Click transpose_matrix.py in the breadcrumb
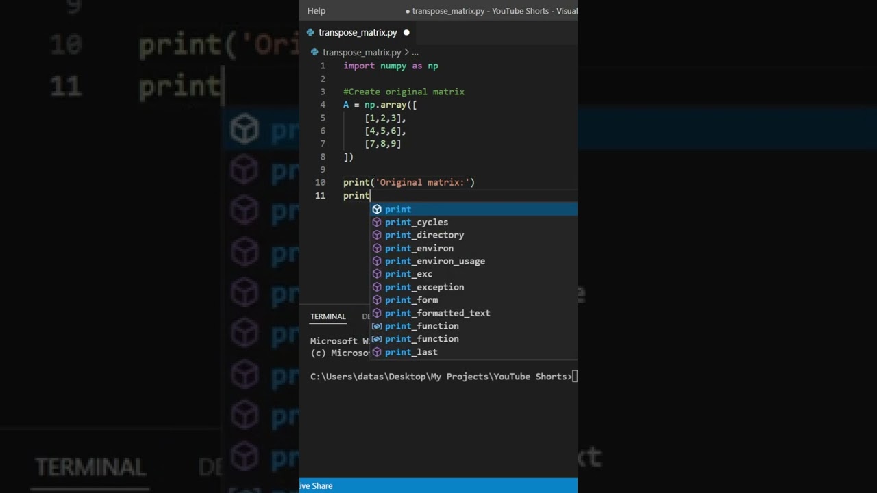This screenshot has width=877, height=493. point(362,52)
